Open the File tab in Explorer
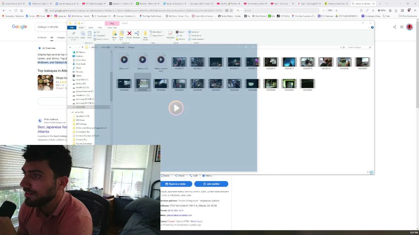 (x=72, y=27)
